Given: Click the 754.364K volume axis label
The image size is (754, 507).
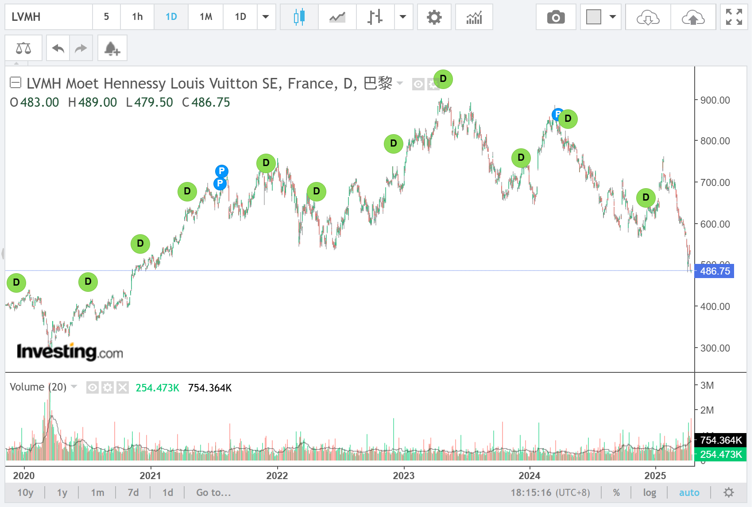Looking at the screenshot, I should click(x=720, y=440).
